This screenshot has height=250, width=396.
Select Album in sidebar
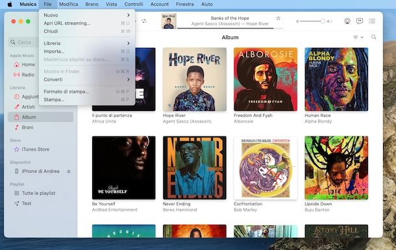coord(40,117)
